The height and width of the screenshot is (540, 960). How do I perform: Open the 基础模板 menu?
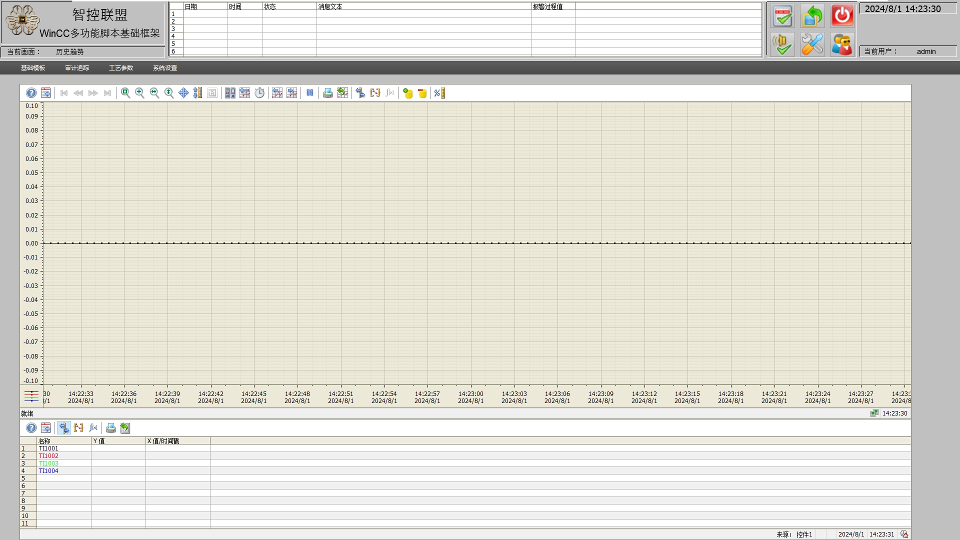33,68
